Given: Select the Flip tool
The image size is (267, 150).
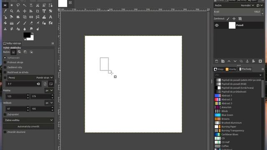Looking at the screenshot, I should 31,17.
